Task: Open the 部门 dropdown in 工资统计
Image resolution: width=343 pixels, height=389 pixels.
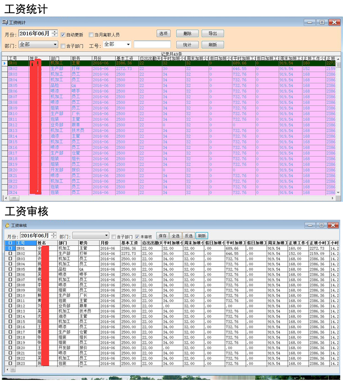Action: [x=55, y=45]
